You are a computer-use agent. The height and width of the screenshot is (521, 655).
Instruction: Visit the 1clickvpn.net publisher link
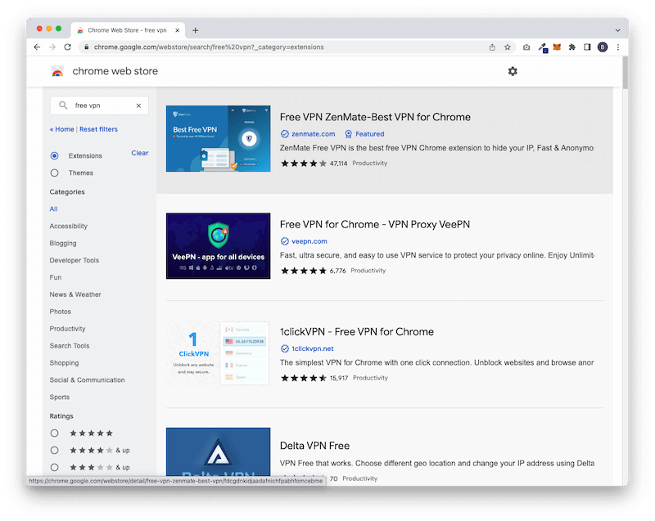click(x=313, y=348)
